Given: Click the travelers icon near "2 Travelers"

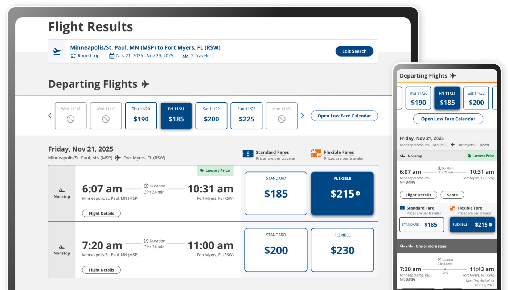Looking at the screenshot, I should [x=185, y=55].
